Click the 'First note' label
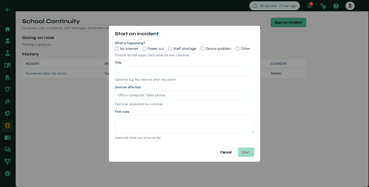This screenshot has width=369, height=187. point(122,112)
